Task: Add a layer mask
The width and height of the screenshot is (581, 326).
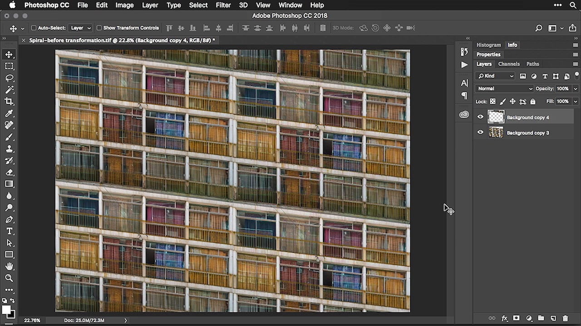Action: (517, 318)
